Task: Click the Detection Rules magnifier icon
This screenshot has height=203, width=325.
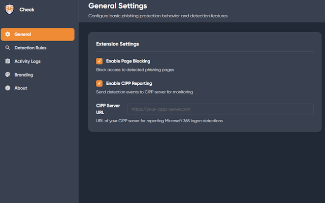Action: tap(8, 48)
